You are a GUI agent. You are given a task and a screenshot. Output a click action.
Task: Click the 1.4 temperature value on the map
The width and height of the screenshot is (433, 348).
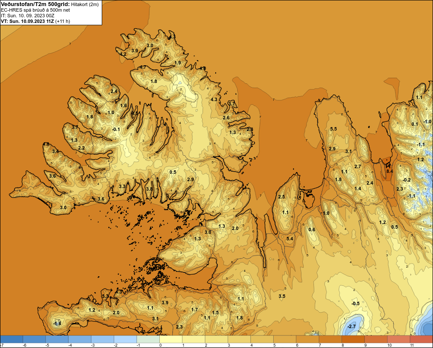[x=358, y=188]
